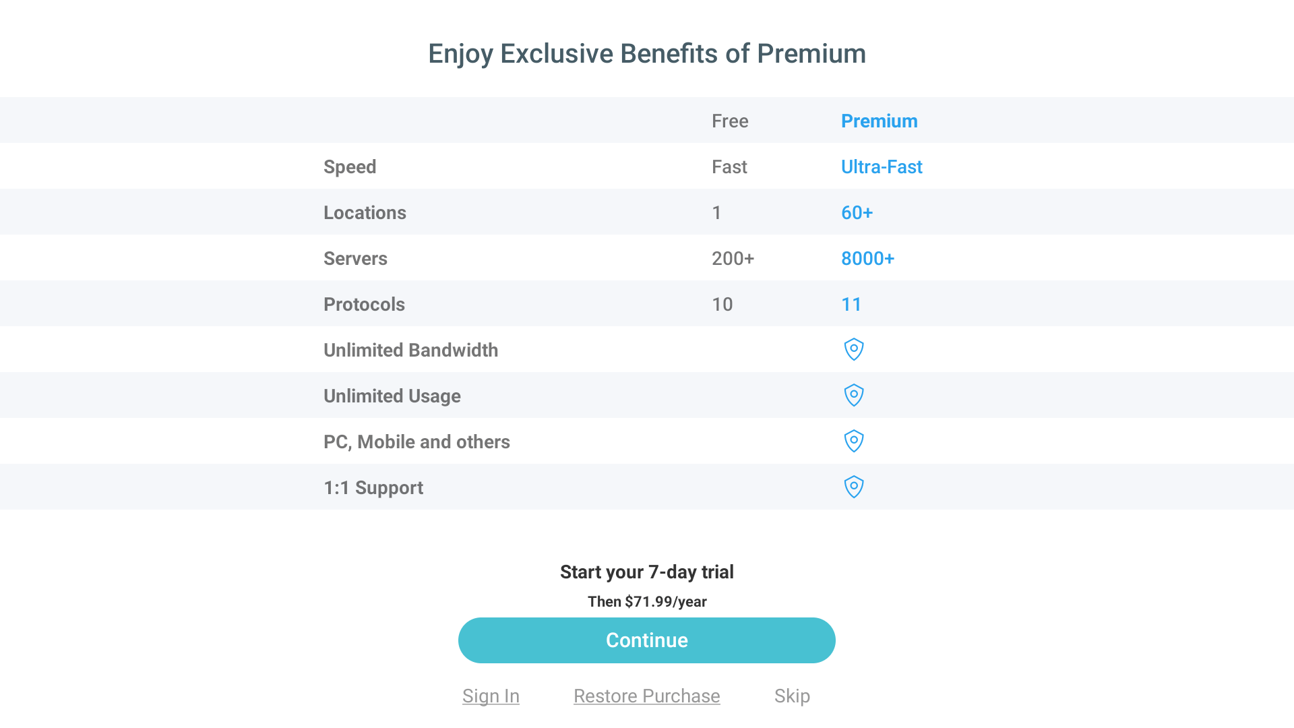The height and width of the screenshot is (728, 1294).
Task: Click the Start your 7-day trial heading
Action: tap(647, 572)
